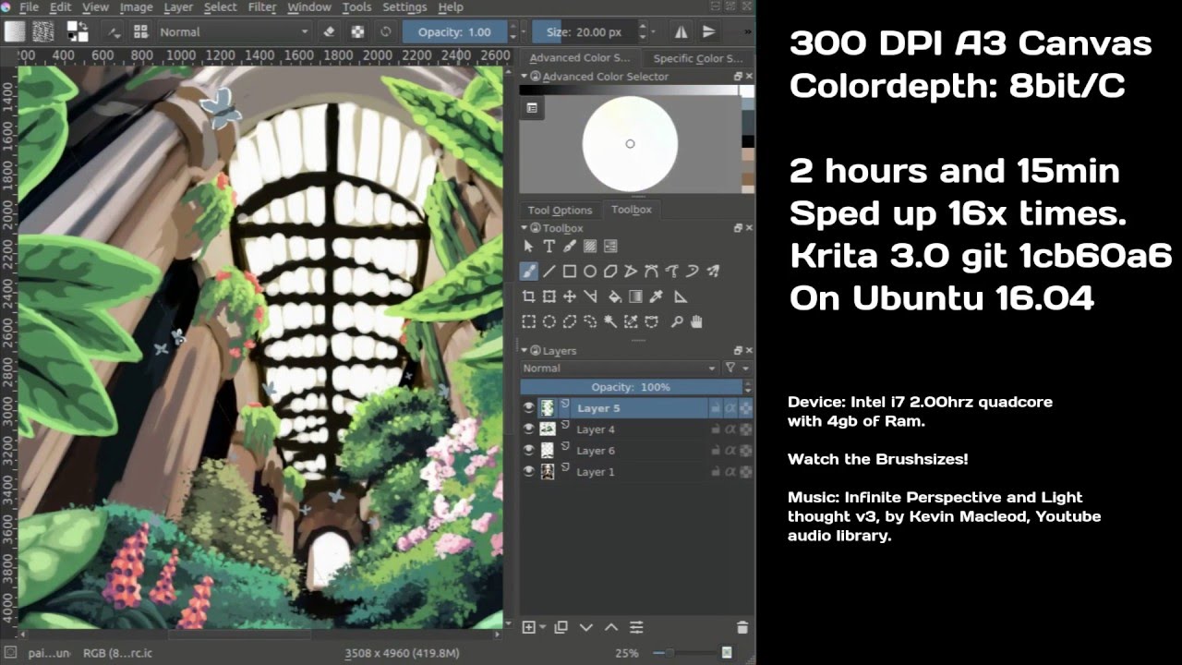
Task: Toggle Eraser mode in toolbar
Action: click(330, 31)
